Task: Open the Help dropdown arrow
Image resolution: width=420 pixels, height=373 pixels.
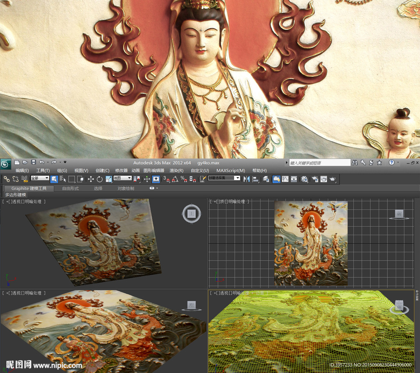Action: point(398,162)
